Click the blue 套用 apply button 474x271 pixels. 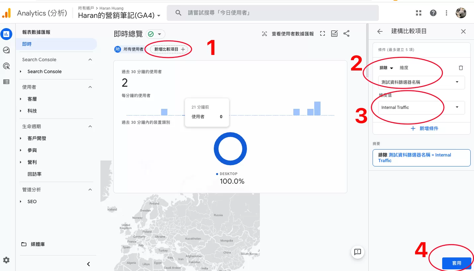(x=456, y=263)
